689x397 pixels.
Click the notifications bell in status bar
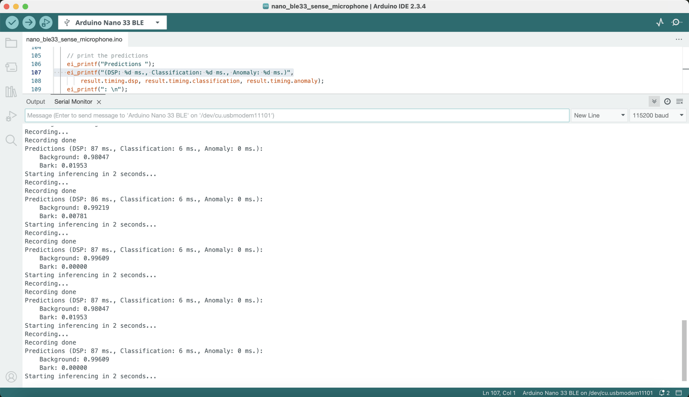662,393
